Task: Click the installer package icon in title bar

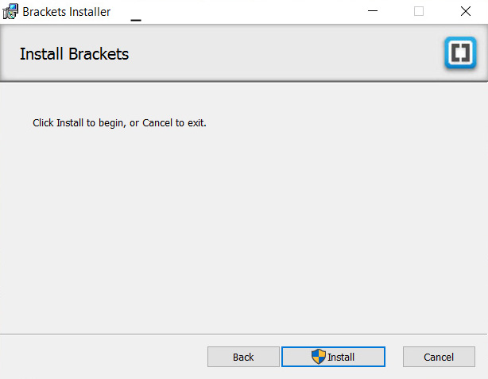Action: point(10,11)
